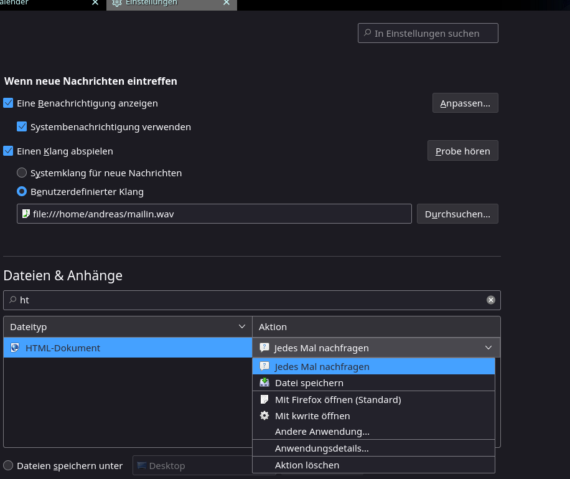
Task: Click the sound file icon in path field
Action: [26, 214]
